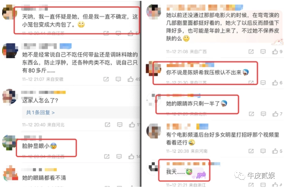Image resolution: width=284 pixels, height=188 pixels.
Task: Like the '她的眼睛咋只剩一半了' comment
Action: pos(275,114)
